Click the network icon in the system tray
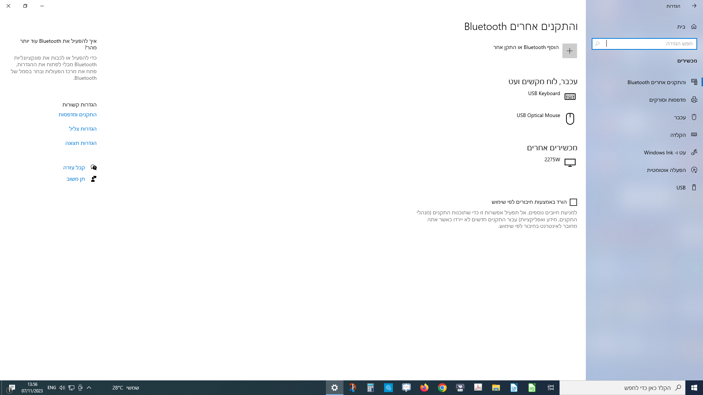The image size is (703, 395). [71, 388]
